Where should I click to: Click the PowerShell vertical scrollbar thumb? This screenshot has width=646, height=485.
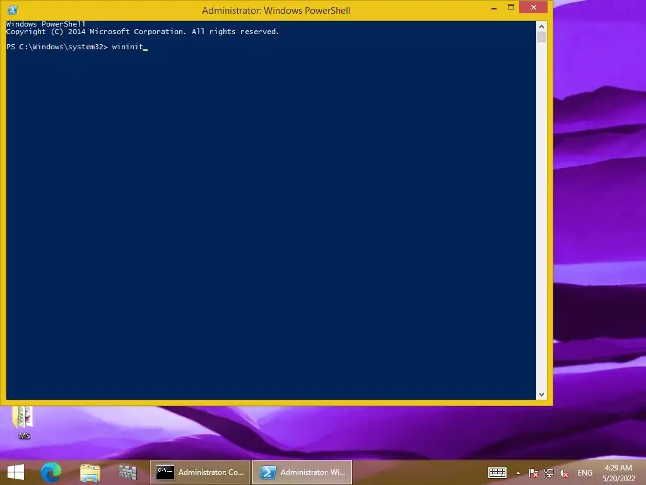point(541,37)
